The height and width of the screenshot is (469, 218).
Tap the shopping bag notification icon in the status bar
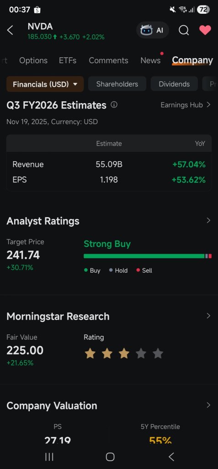pos(37,10)
